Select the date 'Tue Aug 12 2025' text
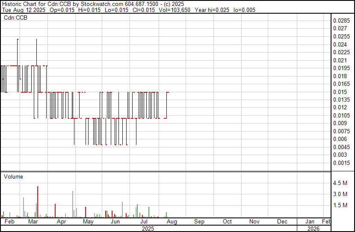The height and width of the screenshot is (232, 355). point(24,10)
